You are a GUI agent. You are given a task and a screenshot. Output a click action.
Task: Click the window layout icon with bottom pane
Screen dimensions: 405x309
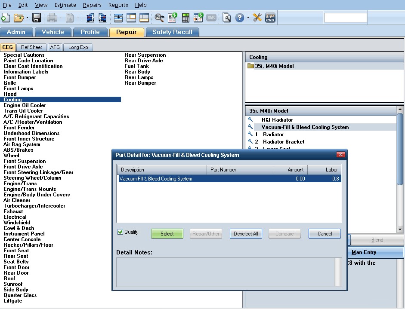click(x=144, y=18)
